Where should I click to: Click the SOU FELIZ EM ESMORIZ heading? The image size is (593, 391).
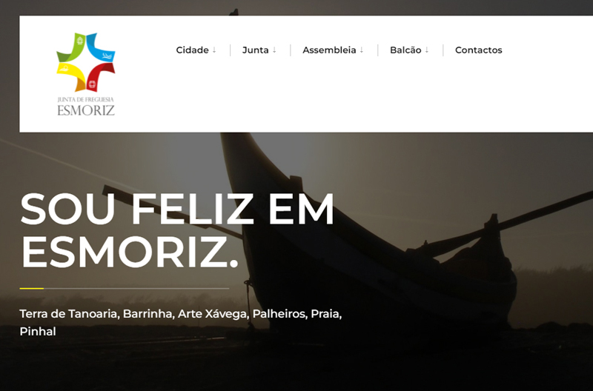click(x=177, y=230)
